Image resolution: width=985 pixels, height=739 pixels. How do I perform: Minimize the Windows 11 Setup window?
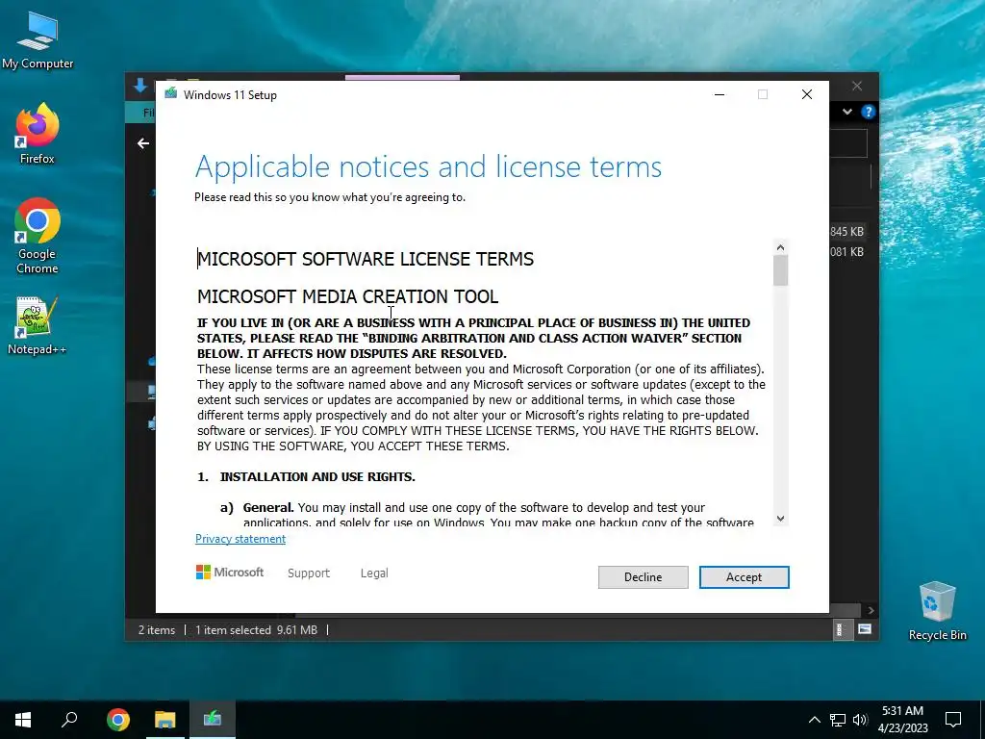click(720, 94)
